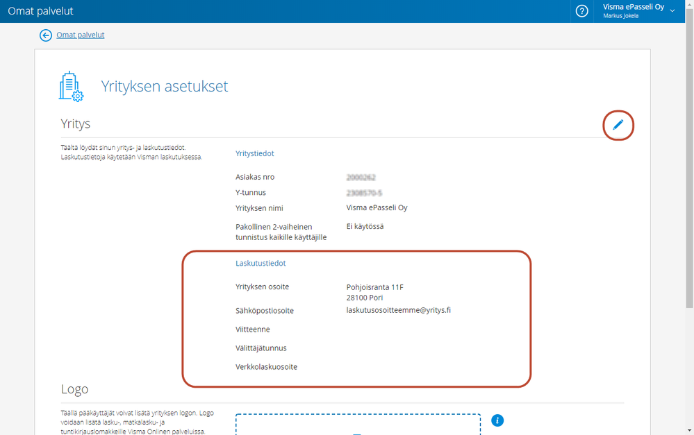Click the Välittäjätunnus label
The image size is (694, 435).
coord(261,348)
